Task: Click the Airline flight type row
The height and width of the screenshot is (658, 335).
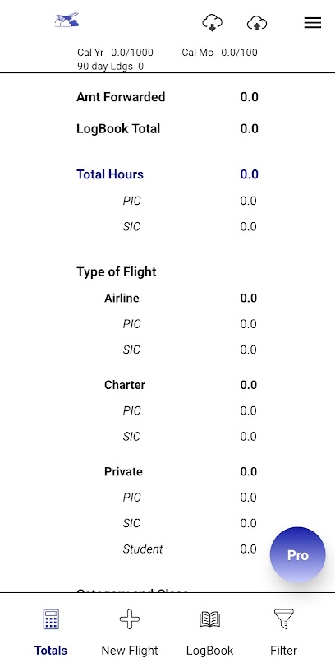Action: [x=181, y=298]
